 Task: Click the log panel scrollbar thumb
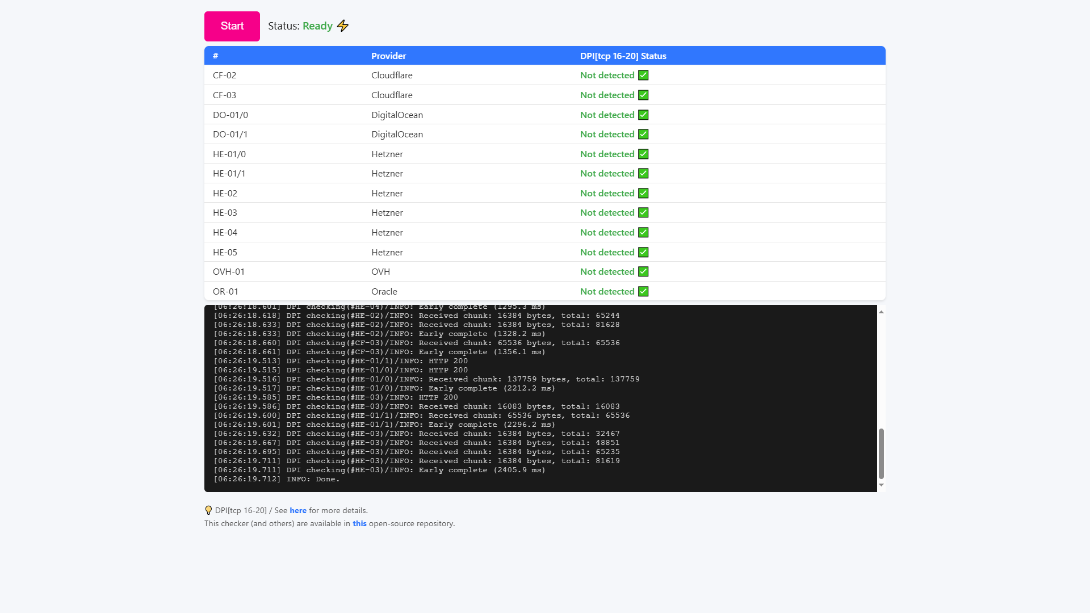881,454
